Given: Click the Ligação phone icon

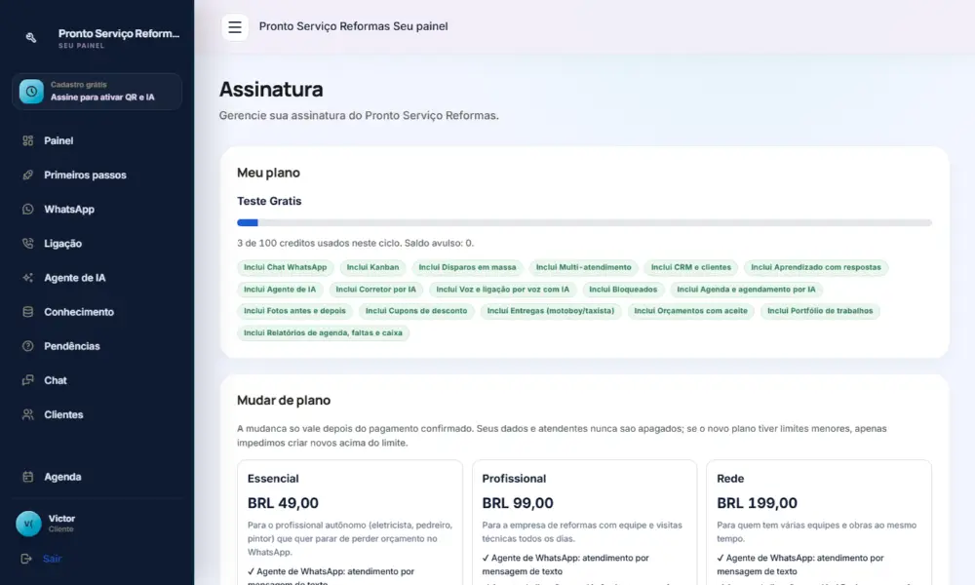Looking at the screenshot, I should 28,243.
